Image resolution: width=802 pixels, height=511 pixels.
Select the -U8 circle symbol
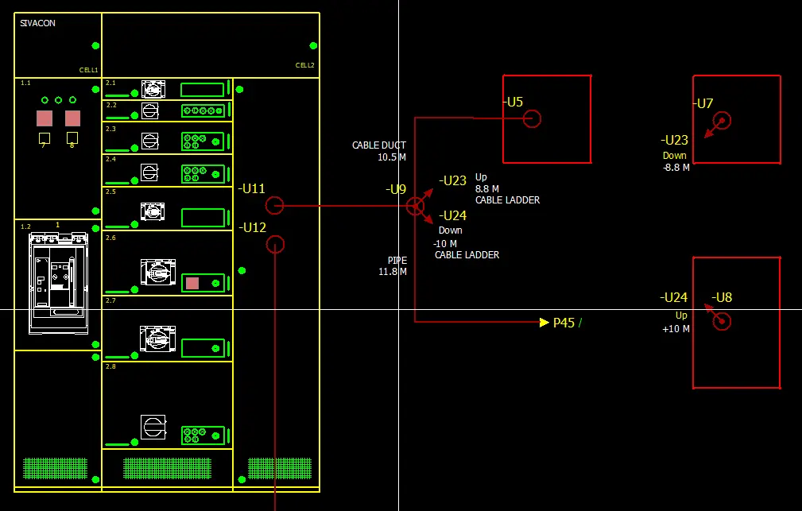click(x=722, y=321)
